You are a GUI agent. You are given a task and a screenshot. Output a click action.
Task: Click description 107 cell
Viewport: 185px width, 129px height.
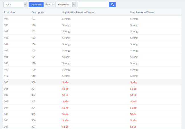point(34,19)
